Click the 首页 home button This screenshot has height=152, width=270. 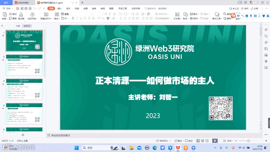[x=6, y=2]
